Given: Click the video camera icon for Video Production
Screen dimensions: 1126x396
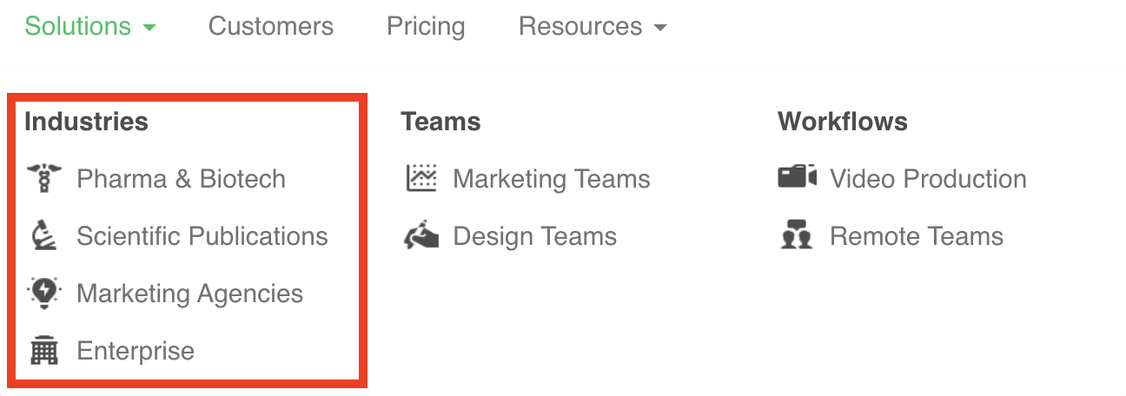Looking at the screenshot, I should [x=798, y=178].
